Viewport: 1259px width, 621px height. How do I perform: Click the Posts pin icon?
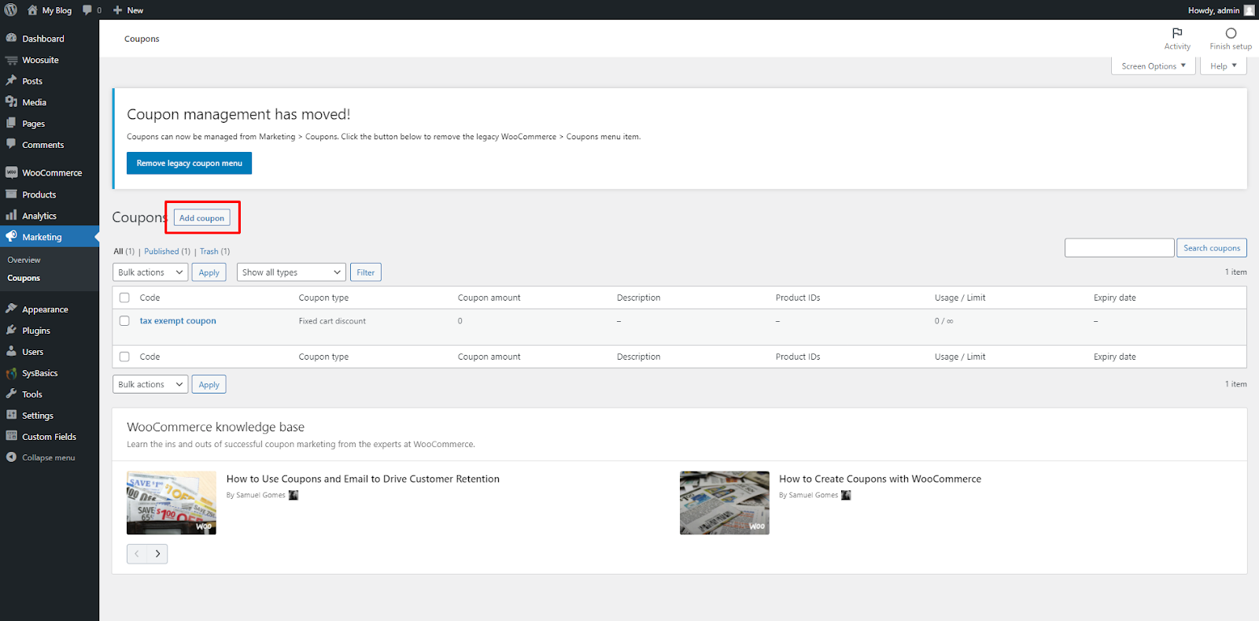11,80
